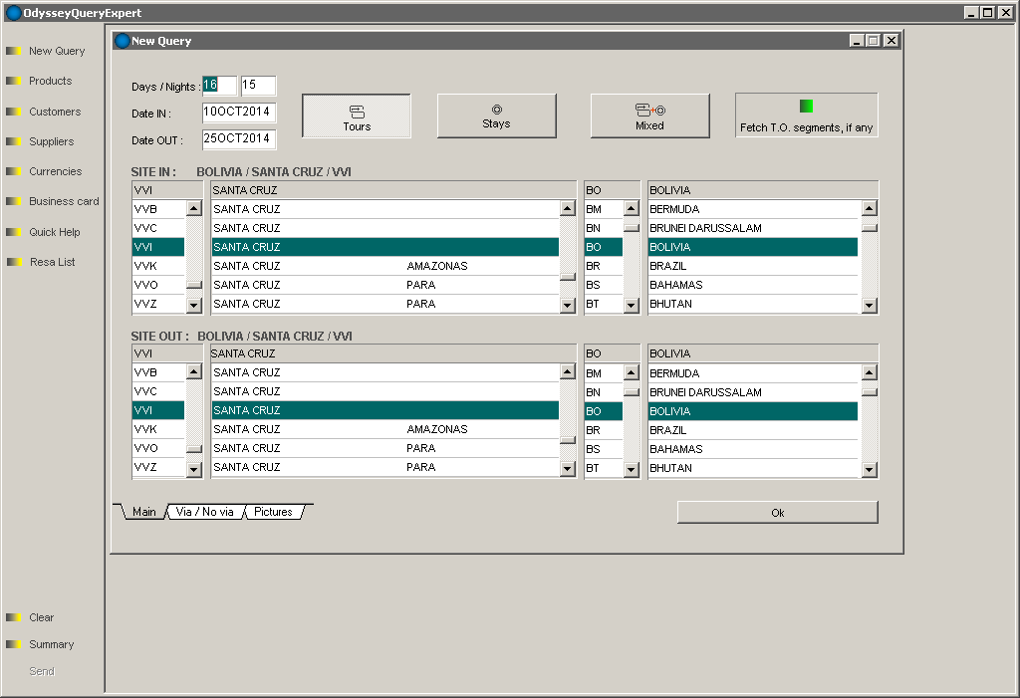Image resolution: width=1020 pixels, height=698 pixels.
Task: Switch to the Via / No via tab
Action: [x=204, y=512]
